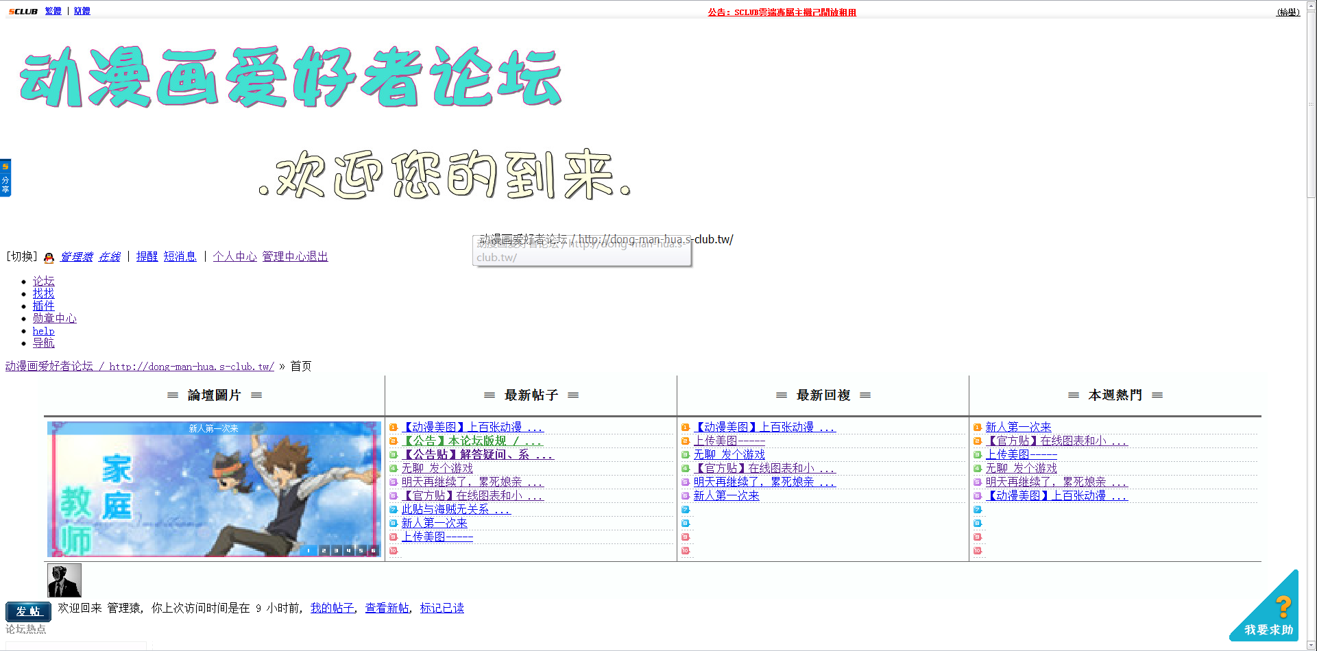The width and height of the screenshot is (1317, 651).
Task: Open 提醒 notifications
Action: point(147,256)
